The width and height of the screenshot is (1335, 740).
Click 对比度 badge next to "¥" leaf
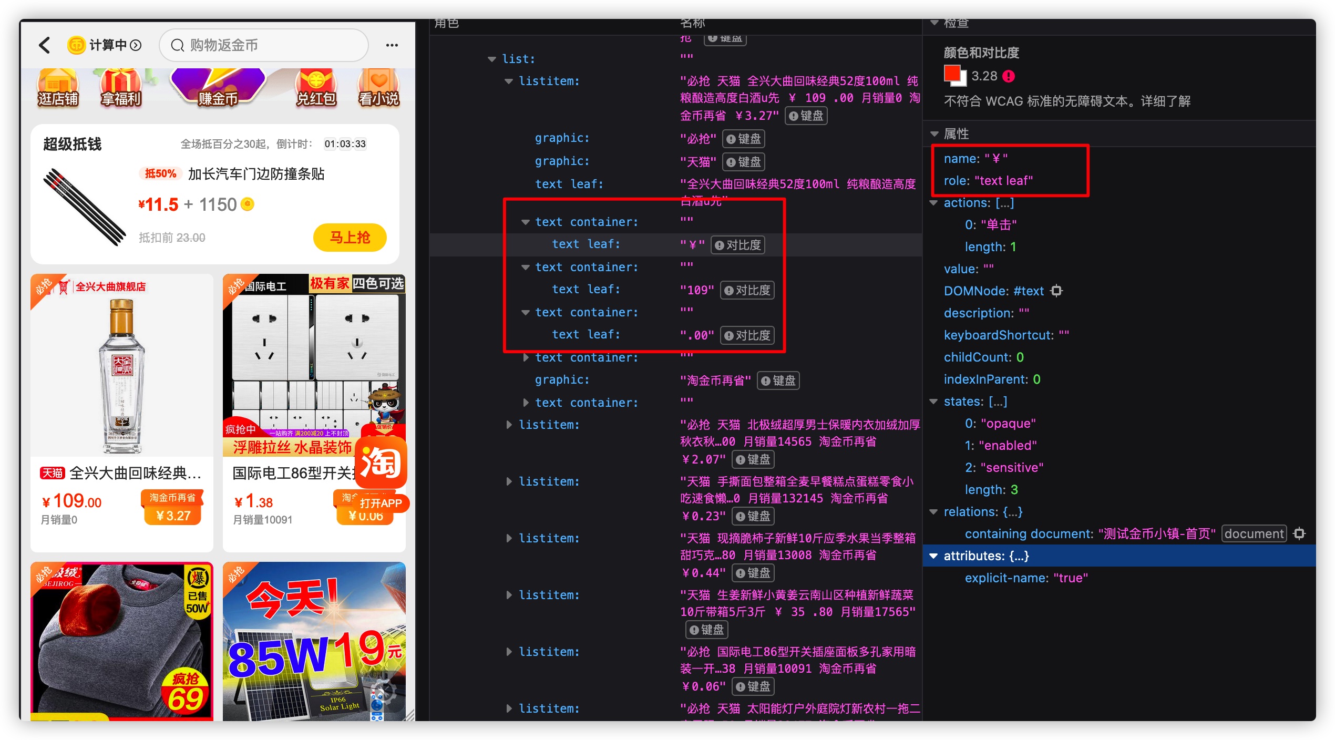click(738, 245)
